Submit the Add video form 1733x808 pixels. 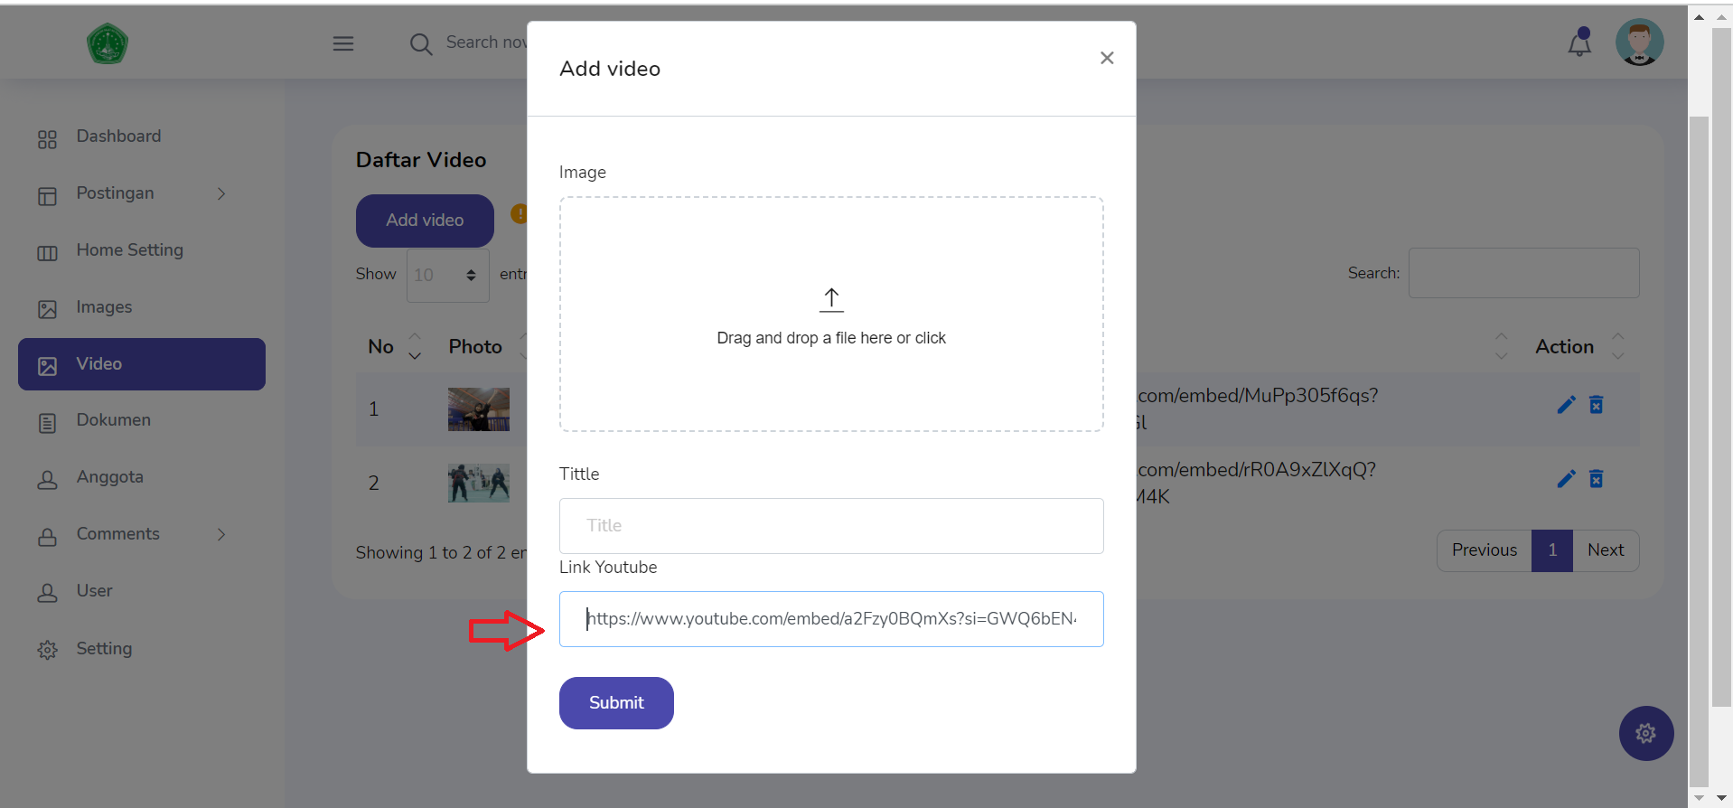tap(616, 703)
